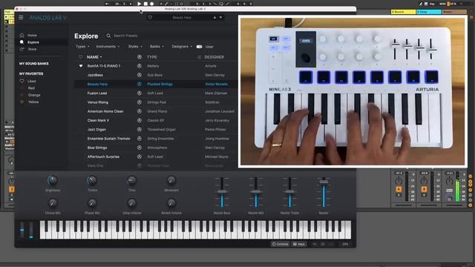Click the Beauty Harp preset name display at top
The width and height of the screenshot is (475, 267).
click(182, 18)
